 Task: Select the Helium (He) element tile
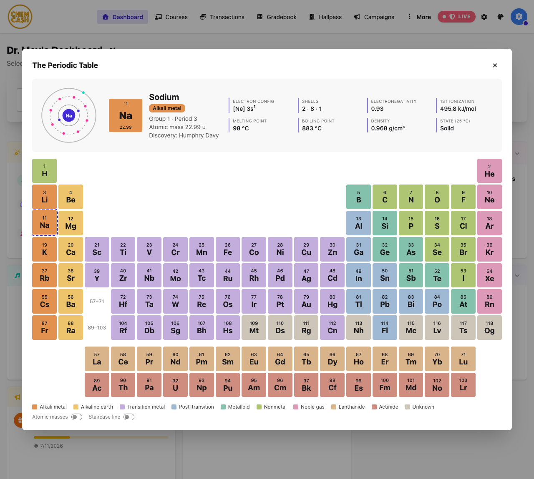489,171
